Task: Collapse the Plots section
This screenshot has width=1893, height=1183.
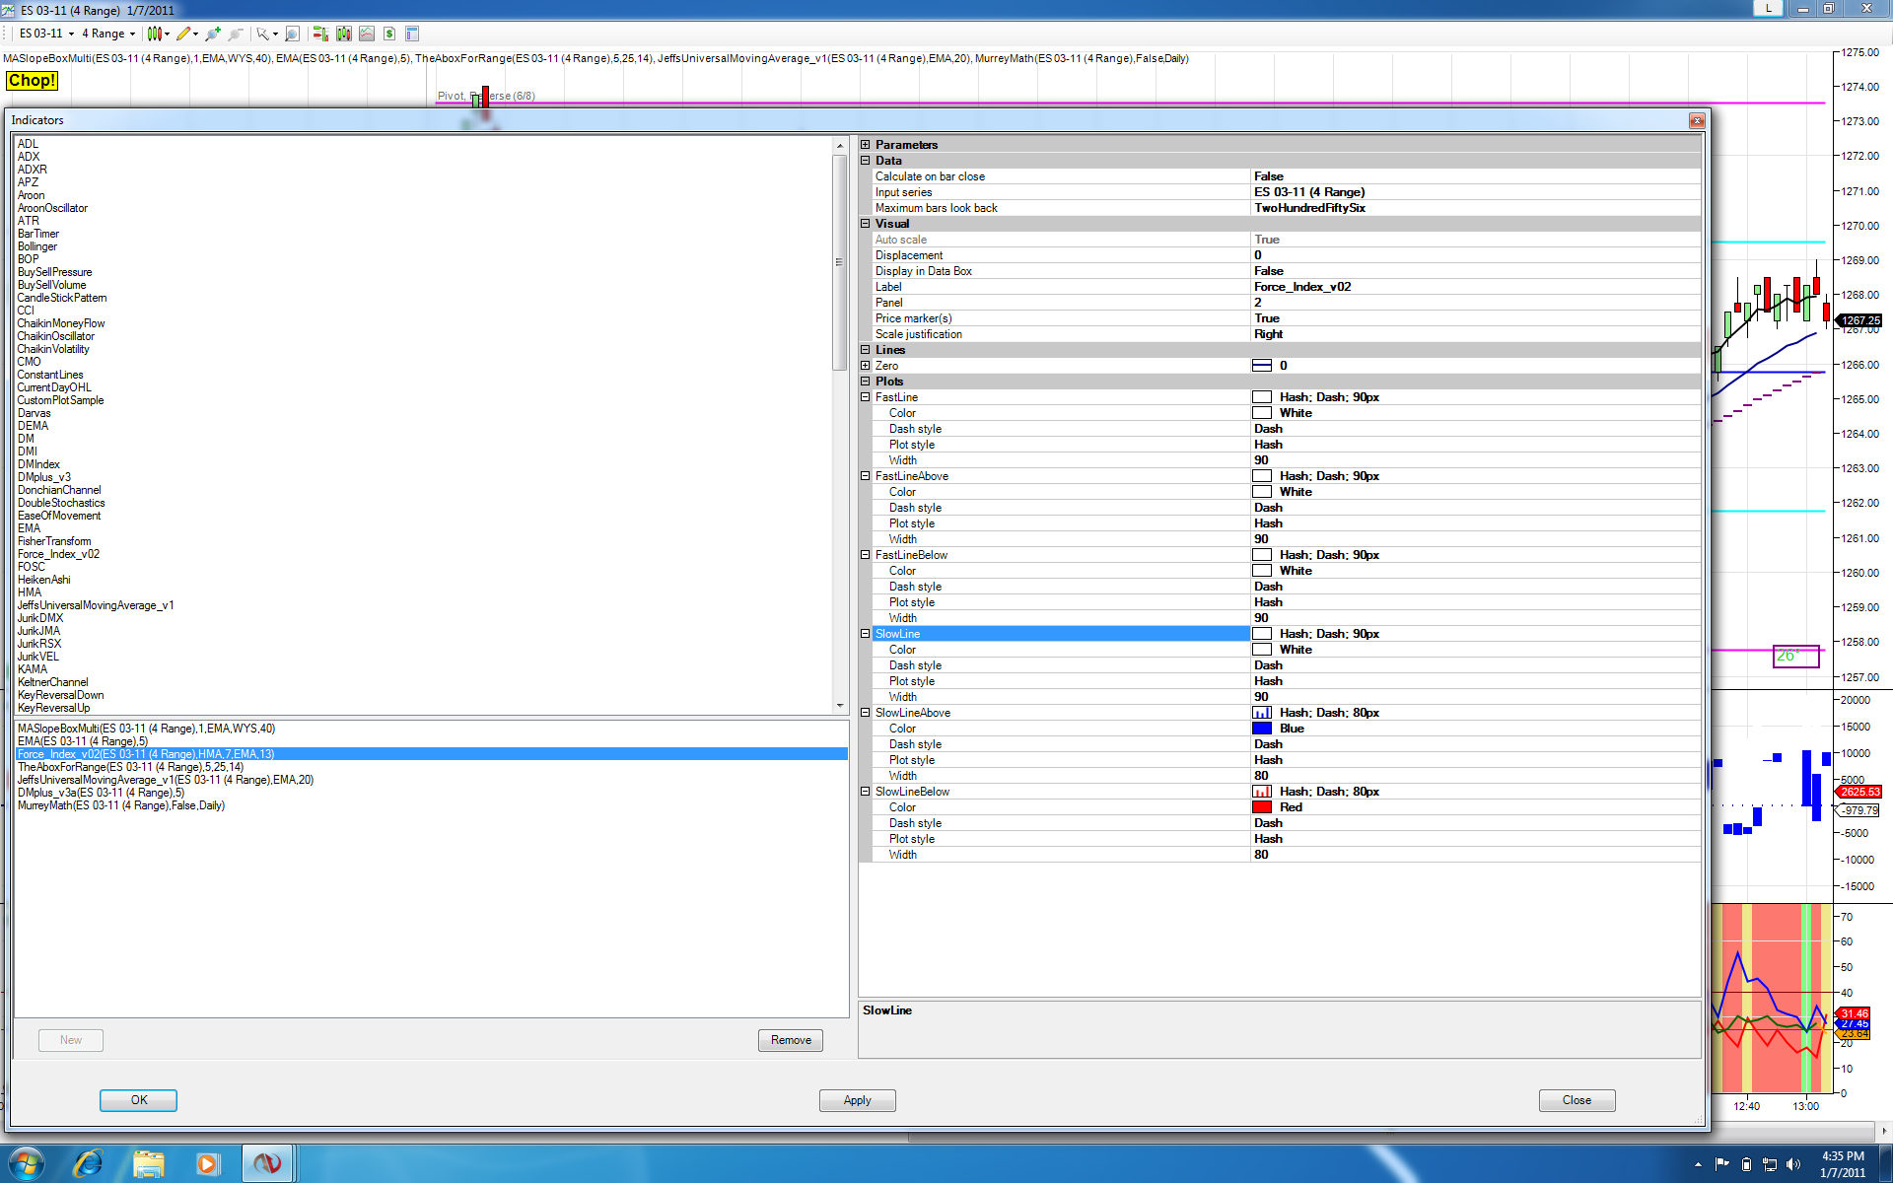Action: tap(866, 382)
